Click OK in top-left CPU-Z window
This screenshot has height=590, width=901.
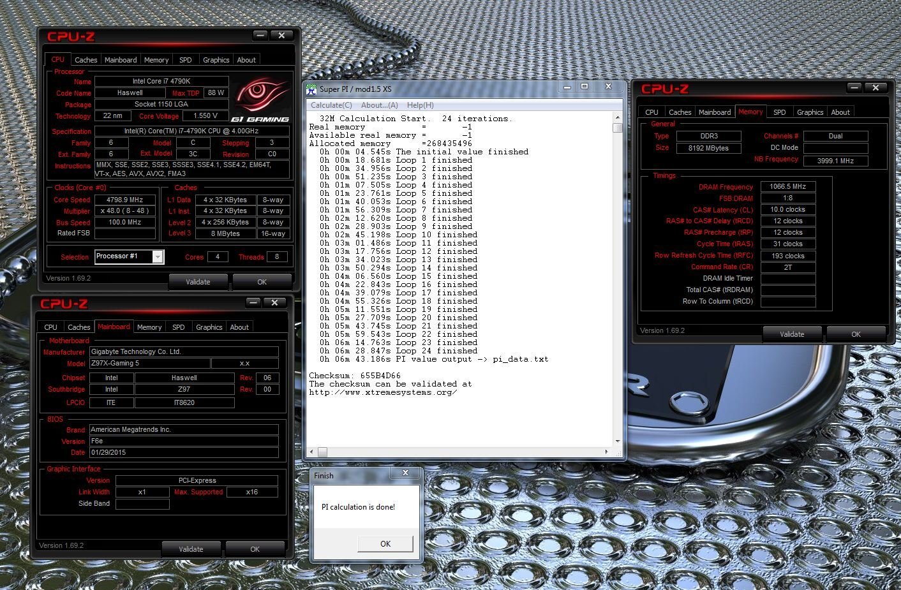tap(262, 282)
